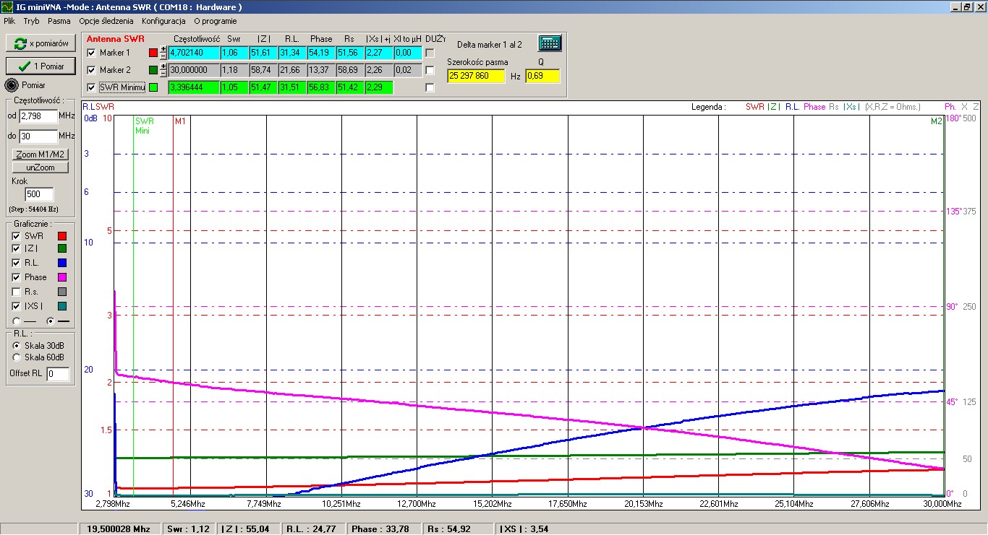Enable the R.s. trace checkbox
The image size is (988, 535).
(16, 292)
